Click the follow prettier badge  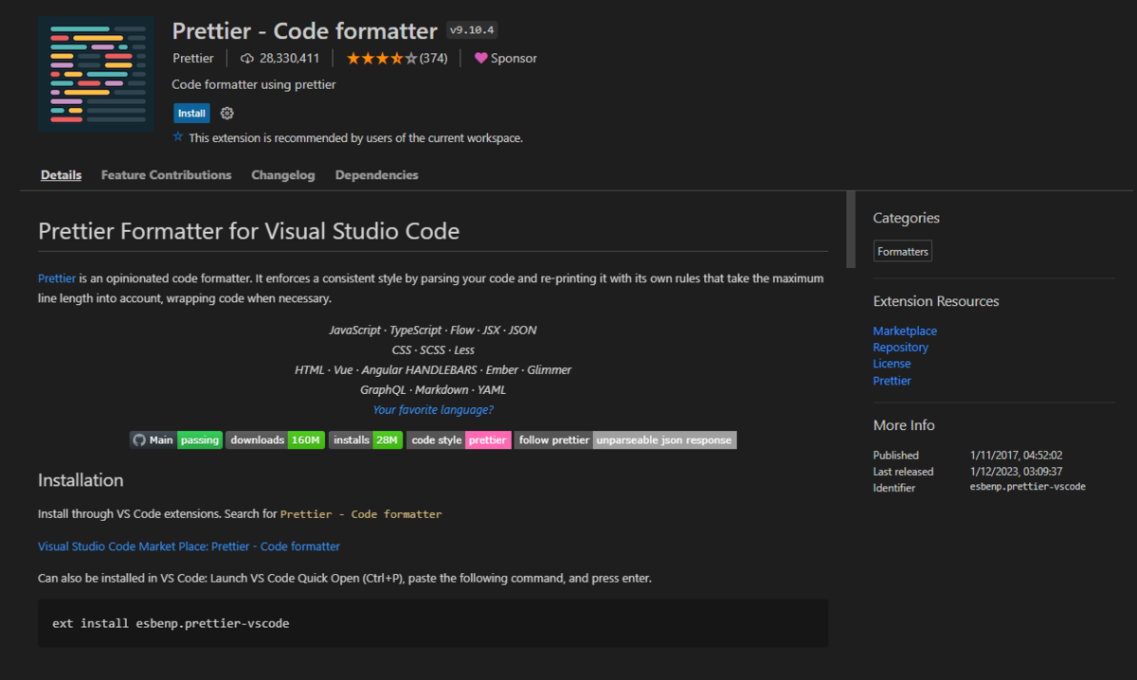(x=625, y=439)
